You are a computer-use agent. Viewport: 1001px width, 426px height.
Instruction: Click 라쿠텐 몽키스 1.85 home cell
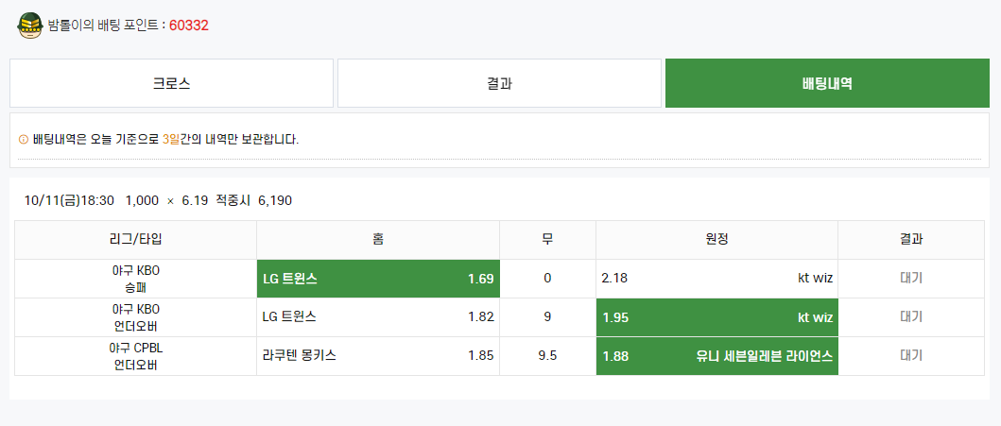point(379,356)
